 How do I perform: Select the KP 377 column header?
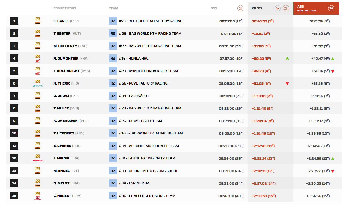(x=257, y=8)
